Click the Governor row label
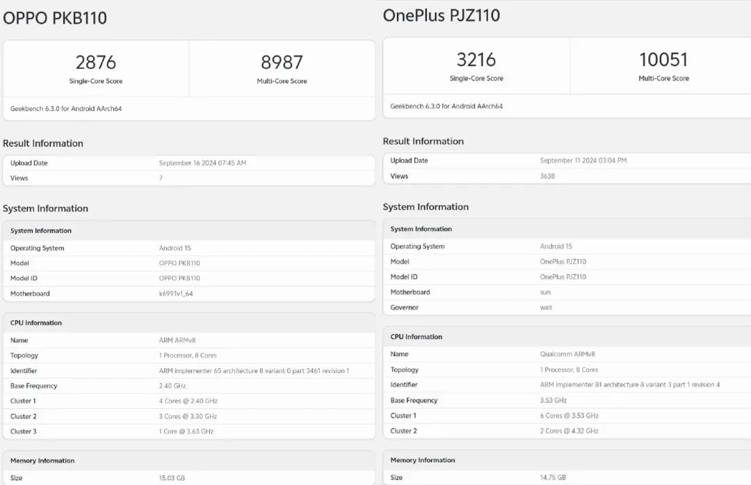The image size is (751, 485). [x=404, y=307]
